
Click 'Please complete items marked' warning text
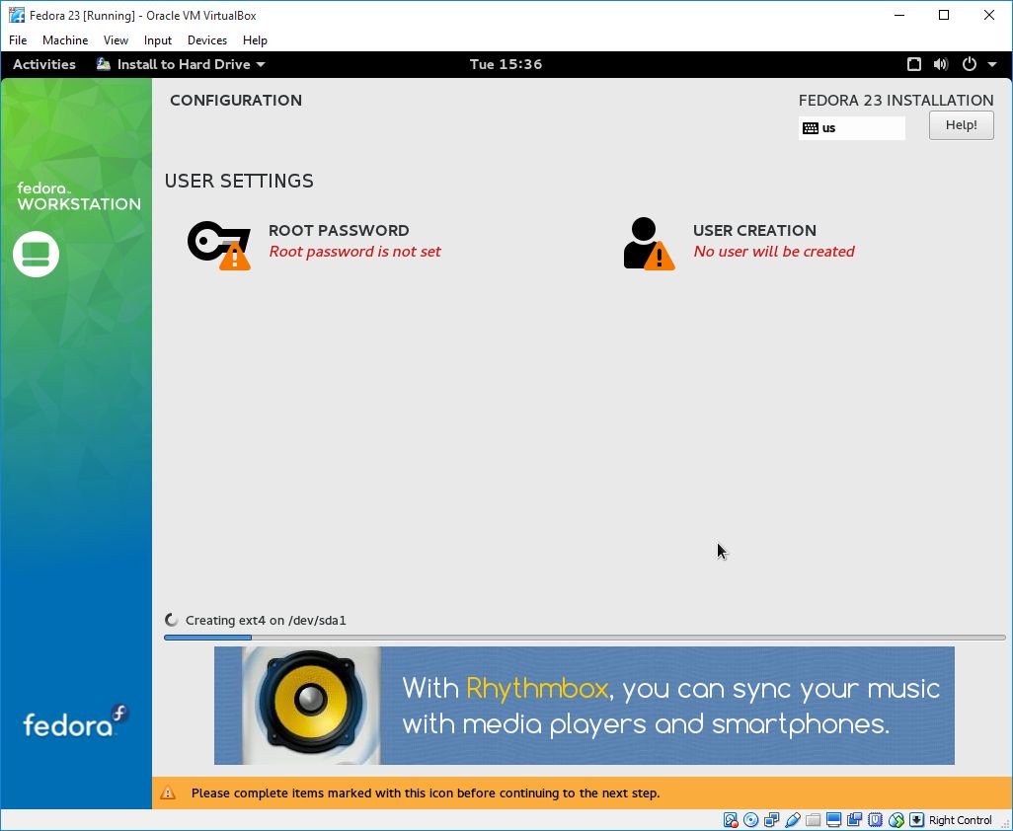coord(426,793)
